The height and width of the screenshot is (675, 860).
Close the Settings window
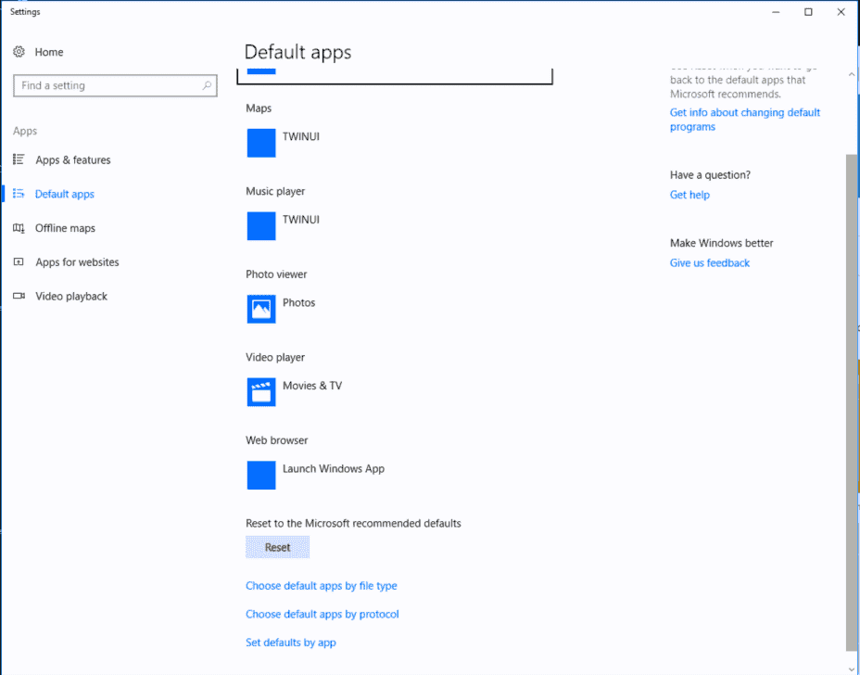(841, 12)
